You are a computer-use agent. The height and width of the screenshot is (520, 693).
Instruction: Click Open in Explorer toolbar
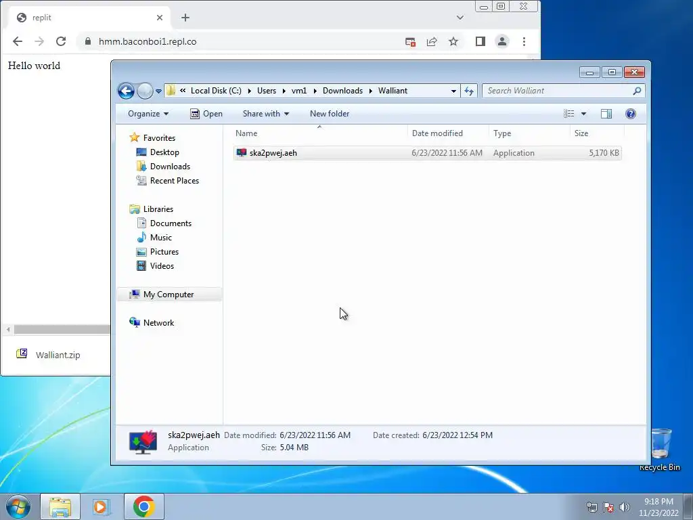[206, 114]
